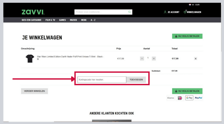Open the A - Z menu
The width and height of the screenshot is (224, 124).
(93, 20)
